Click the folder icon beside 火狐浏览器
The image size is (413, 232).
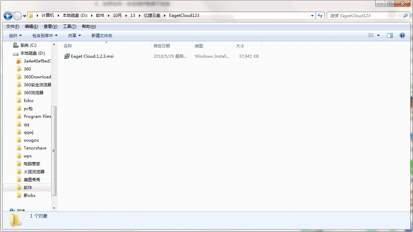(19, 172)
